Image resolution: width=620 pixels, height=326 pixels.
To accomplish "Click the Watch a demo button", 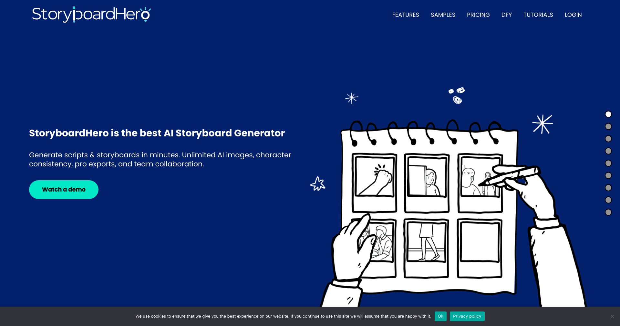I will pyautogui.click(x=64, y=190).
